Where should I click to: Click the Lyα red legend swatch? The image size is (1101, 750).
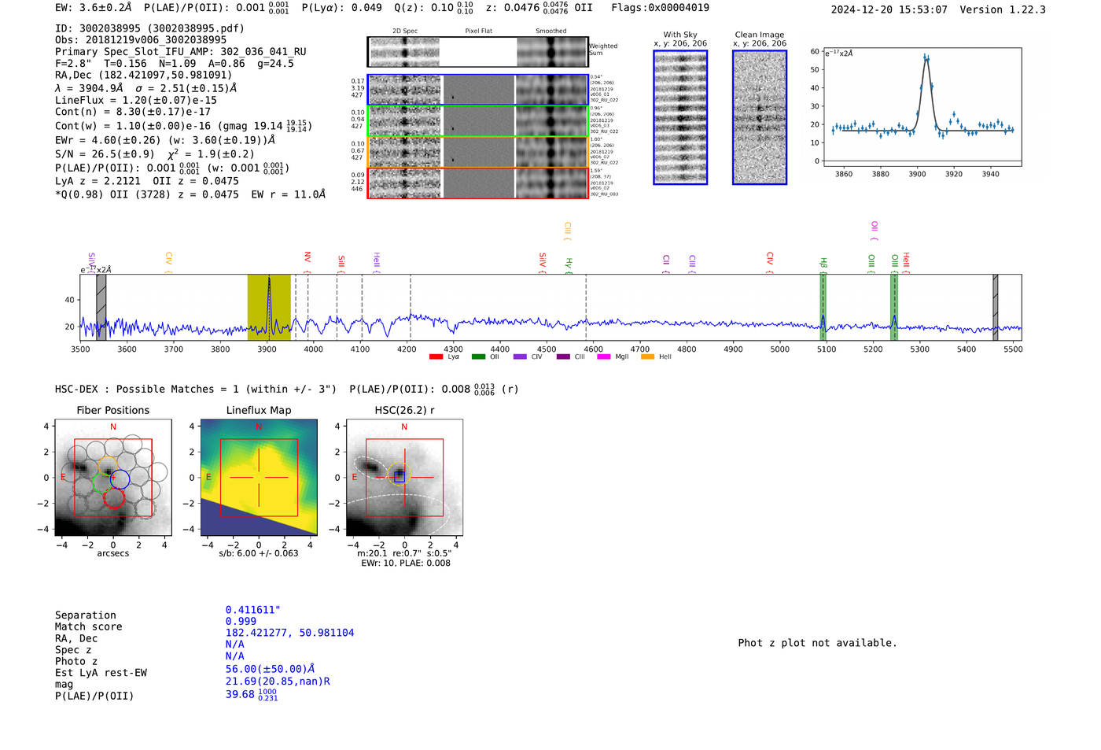[x=436, y=357]
